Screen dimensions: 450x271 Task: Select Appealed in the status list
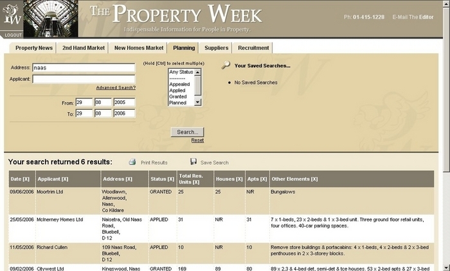point(179,84)
